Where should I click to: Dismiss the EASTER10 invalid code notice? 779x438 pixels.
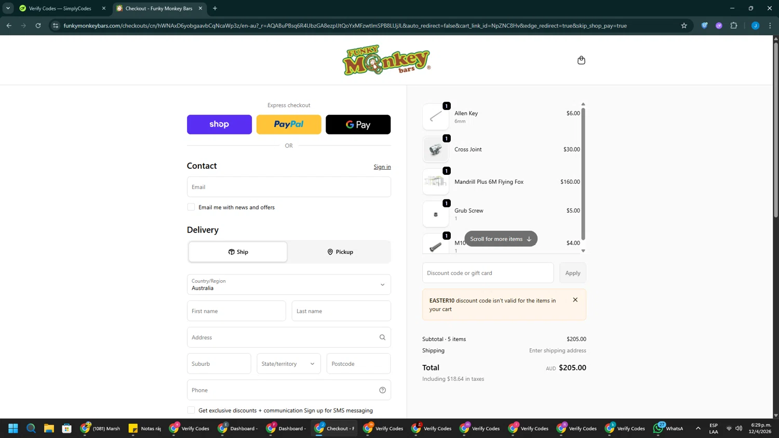(575, 300)
